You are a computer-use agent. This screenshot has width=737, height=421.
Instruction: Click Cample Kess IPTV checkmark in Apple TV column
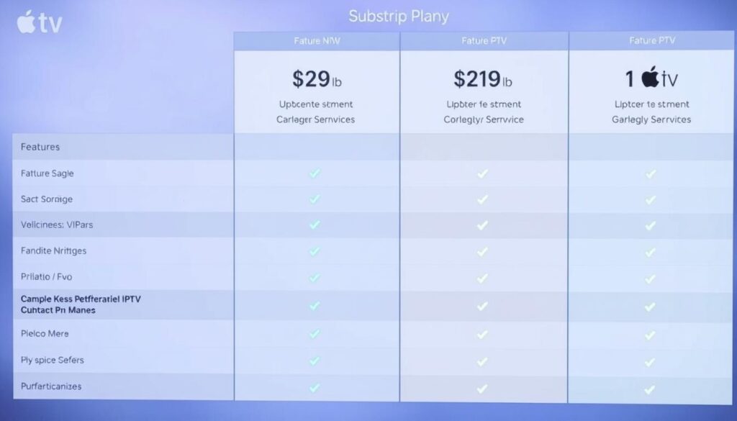coord(651,306)
